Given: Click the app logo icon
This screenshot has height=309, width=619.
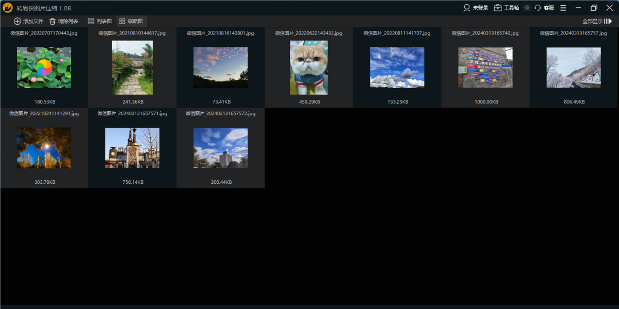Looking at the screenshot, I should coord(8,8).
